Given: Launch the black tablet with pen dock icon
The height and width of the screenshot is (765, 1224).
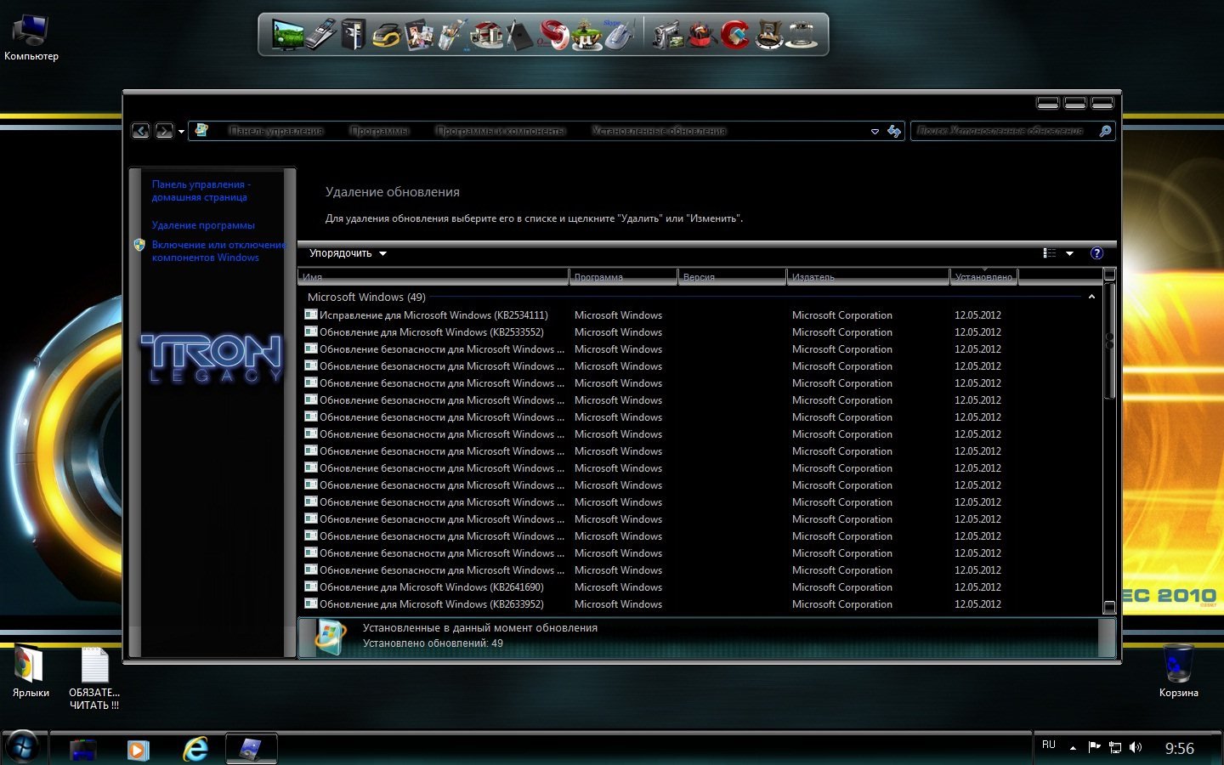Looking at the screenshot, I should (x=519, y=36).
